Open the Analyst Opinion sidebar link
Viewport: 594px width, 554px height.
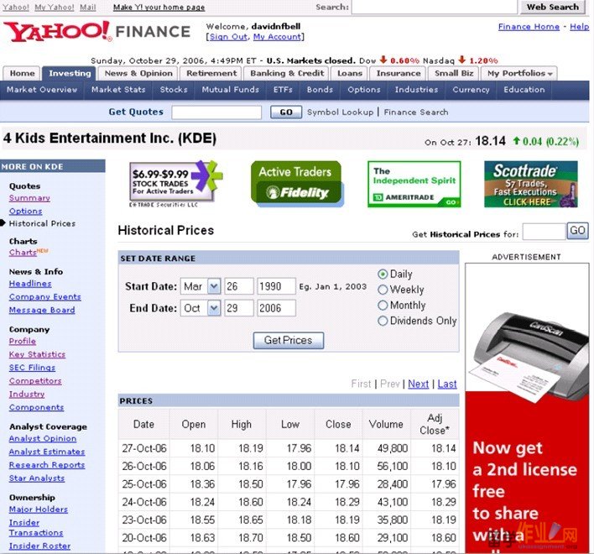pyautogui.click(x=43, y=438)
